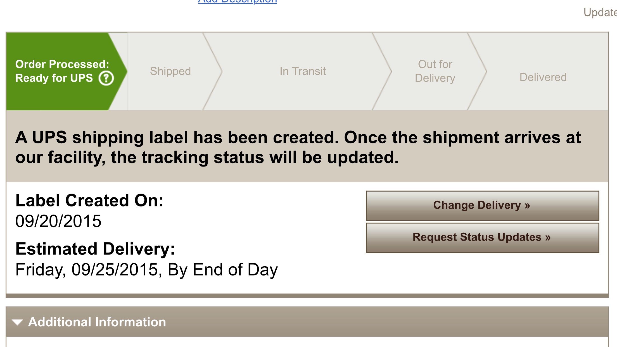The width and height of the screenshot is (617, 347).
Task: Click the UPS shipping label created message
Action: (298, 147)
